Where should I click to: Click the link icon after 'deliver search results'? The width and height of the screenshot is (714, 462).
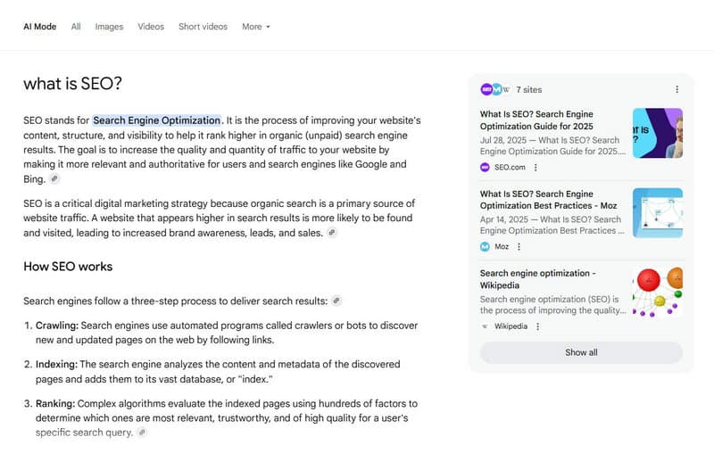point(336,301)
